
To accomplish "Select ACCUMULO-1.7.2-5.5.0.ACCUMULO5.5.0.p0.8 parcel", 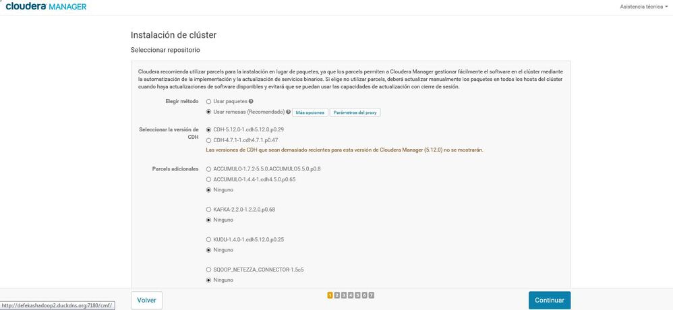I will point(209,168).
